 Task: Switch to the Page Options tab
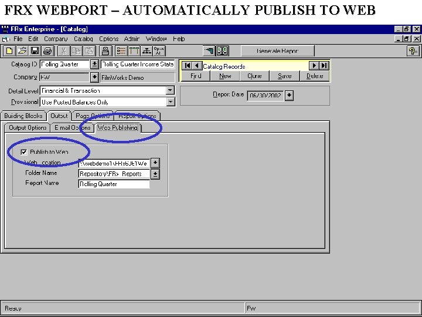93,116
